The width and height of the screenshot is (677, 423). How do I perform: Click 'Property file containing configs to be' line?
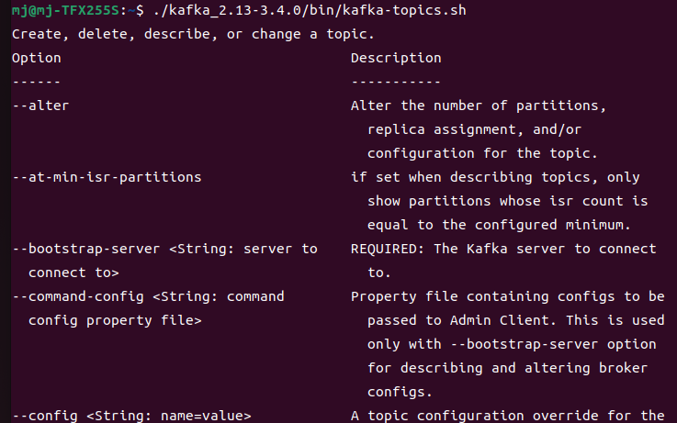point(507,296)
